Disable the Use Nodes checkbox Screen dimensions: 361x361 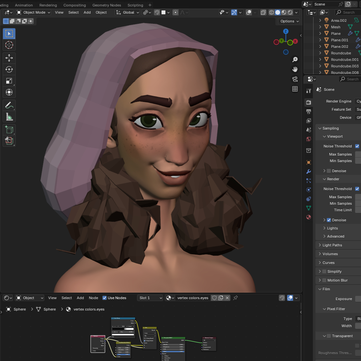pos(104,298)
